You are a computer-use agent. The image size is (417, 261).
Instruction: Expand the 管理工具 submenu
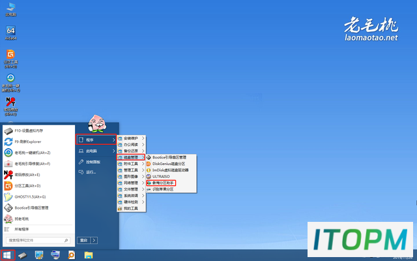[132, 170]
